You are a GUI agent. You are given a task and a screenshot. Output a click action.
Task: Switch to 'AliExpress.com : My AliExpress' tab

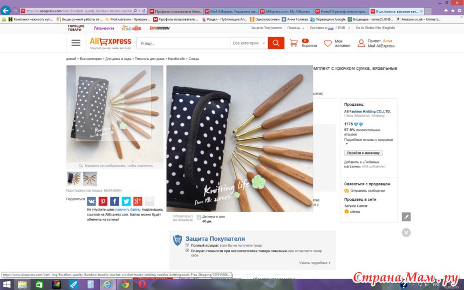[286, 11]
